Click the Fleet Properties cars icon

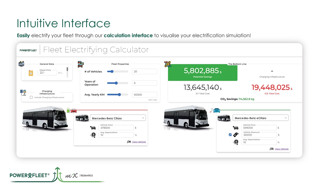pos(81,64)
